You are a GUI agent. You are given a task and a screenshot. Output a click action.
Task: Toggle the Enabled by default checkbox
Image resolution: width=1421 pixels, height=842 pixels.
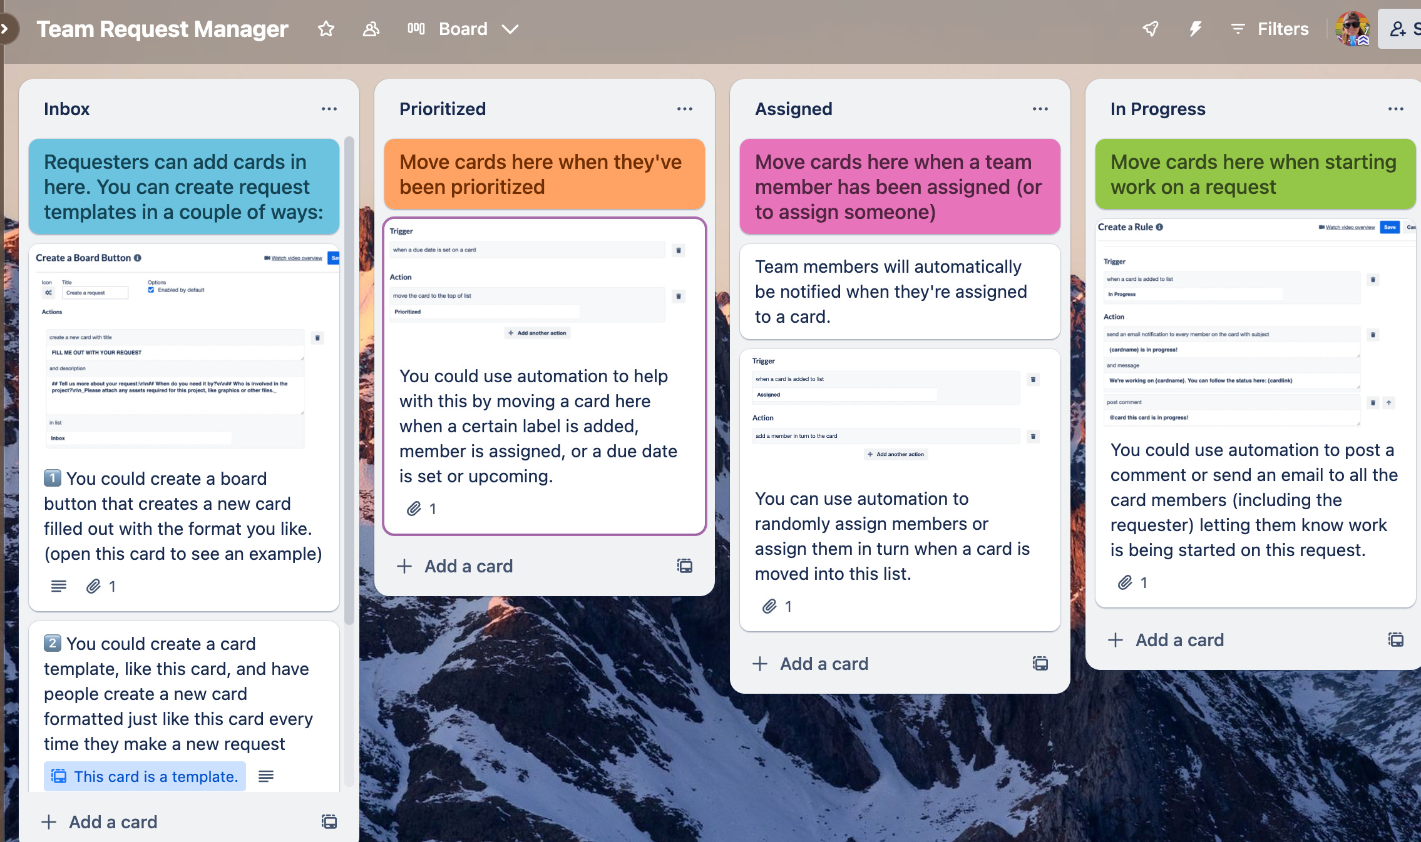[x=150, y=290]
